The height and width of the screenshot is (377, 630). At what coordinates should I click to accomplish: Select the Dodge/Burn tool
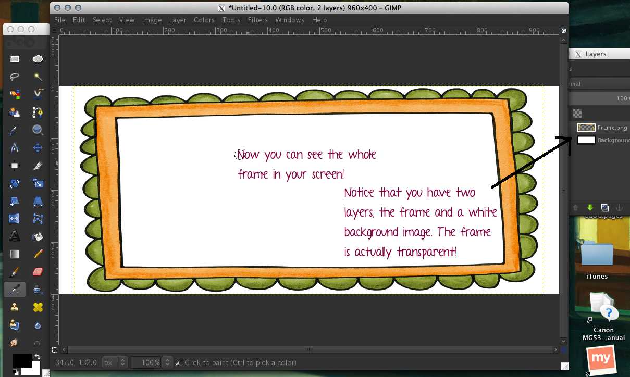(38, 343)
